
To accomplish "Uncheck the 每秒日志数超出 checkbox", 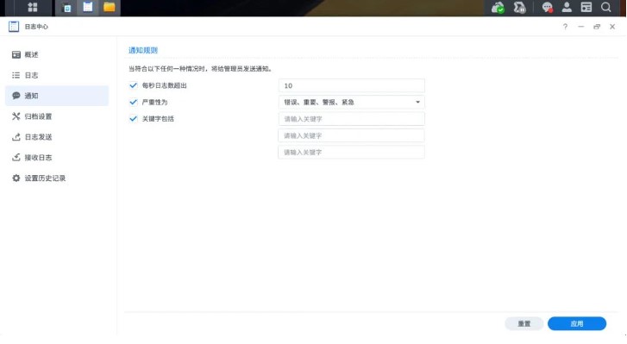I will (133, 85).
